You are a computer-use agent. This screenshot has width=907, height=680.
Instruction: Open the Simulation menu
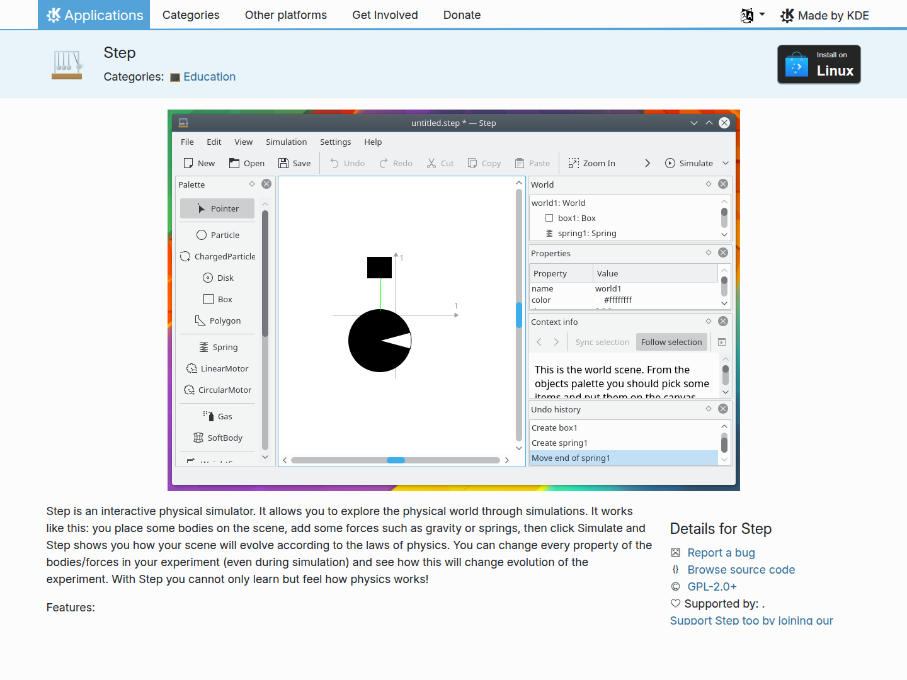[287, 142]
